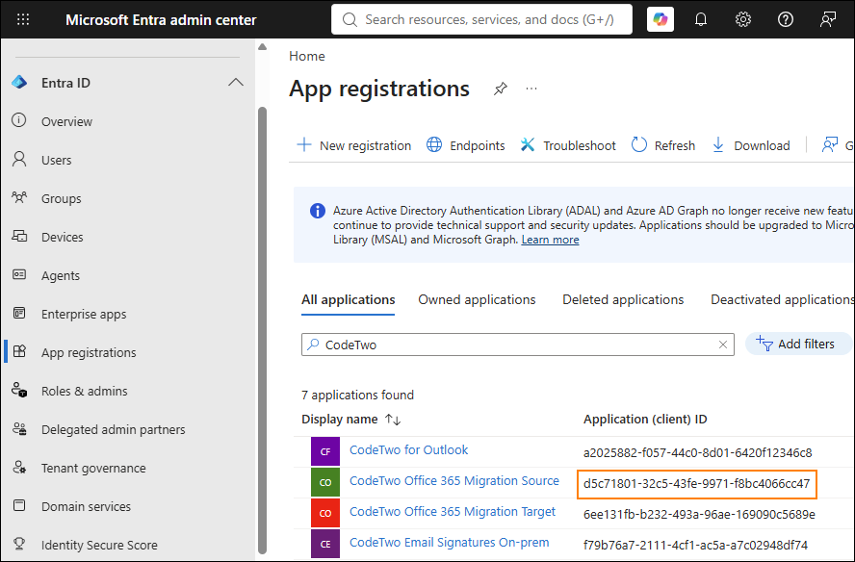Click the purple CF app tile icon
Image resolution: width=855 pixels, height=562 pixels.
coord(325,451)
